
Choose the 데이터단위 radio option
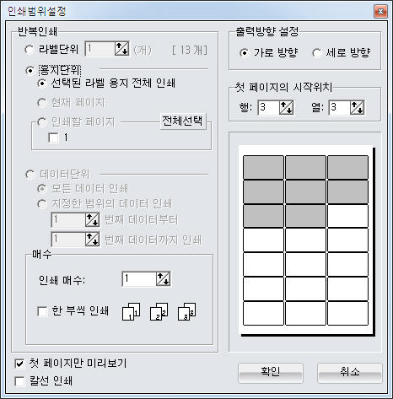[30, 175]
